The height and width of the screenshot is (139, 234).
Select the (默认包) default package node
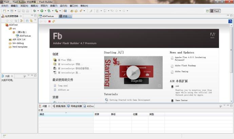[20, 32]
